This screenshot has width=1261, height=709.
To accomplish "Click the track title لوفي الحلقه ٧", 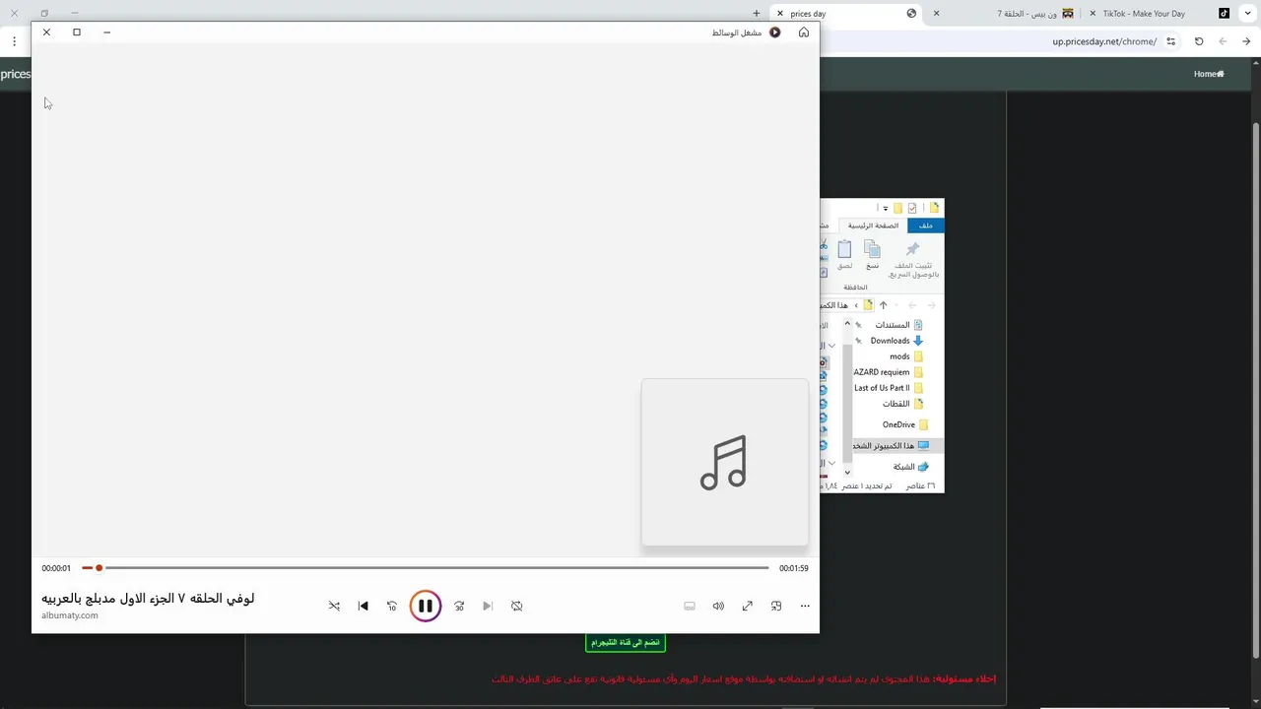I will (148, 598).
